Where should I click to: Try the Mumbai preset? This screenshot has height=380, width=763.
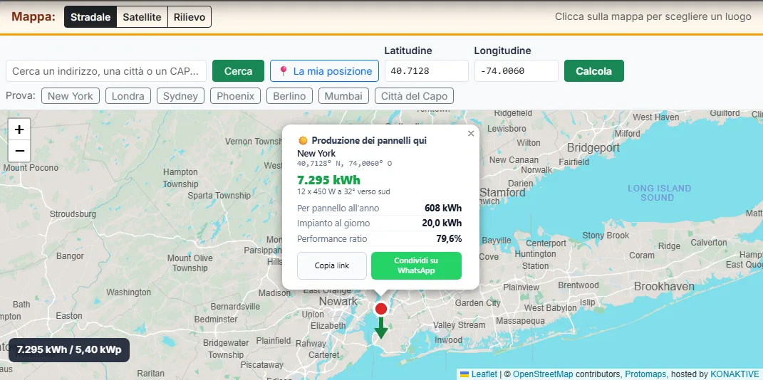coord(343,96)
